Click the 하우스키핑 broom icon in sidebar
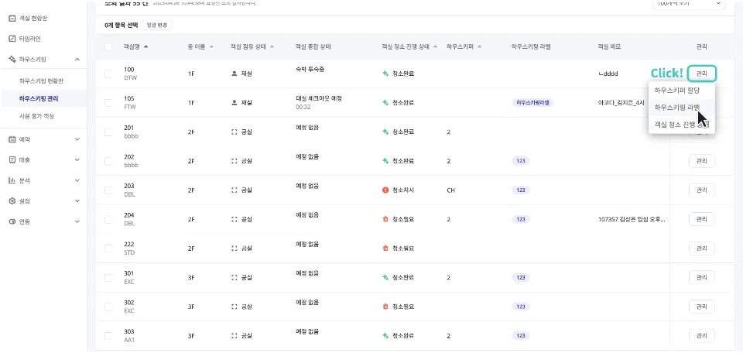Image resolution: width=743 pixels, height=353 pixels. [12, 59]
